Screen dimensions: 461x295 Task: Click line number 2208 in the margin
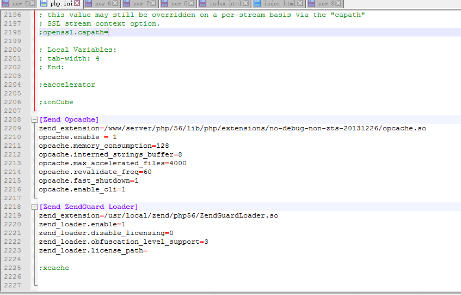click(13, 119)
